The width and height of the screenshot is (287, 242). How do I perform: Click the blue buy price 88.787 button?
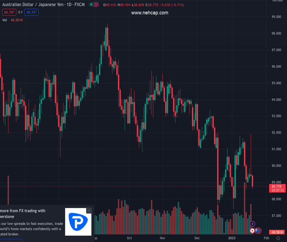click(32, 13)
